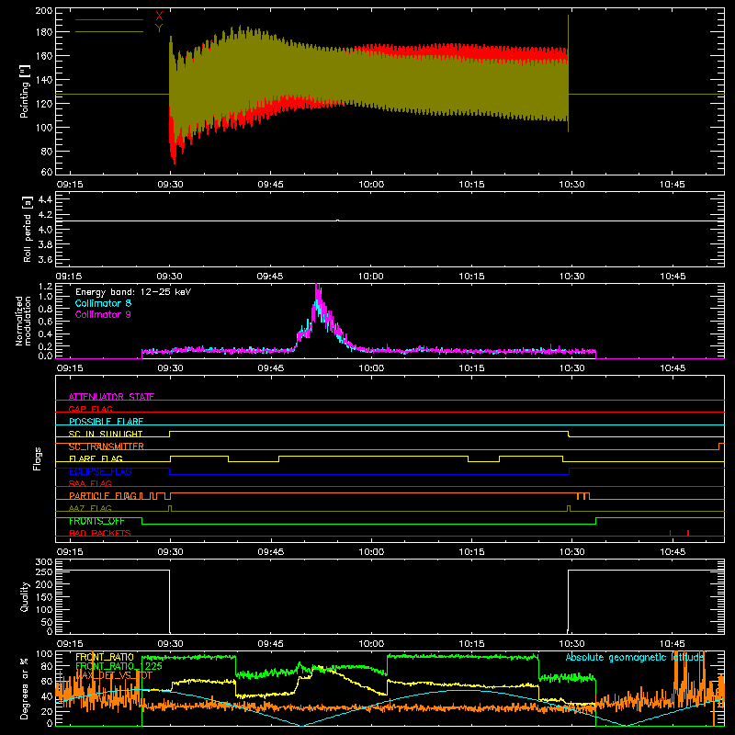Click the 09:45 time label under Roll period plot
Viewport: 735px width, 735px height.
coord(270,277)
